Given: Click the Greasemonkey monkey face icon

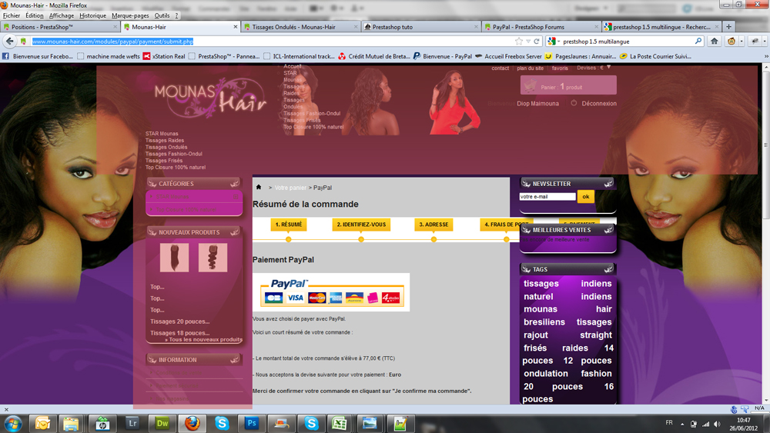Looking at the screenshot, I should [731, 42].
